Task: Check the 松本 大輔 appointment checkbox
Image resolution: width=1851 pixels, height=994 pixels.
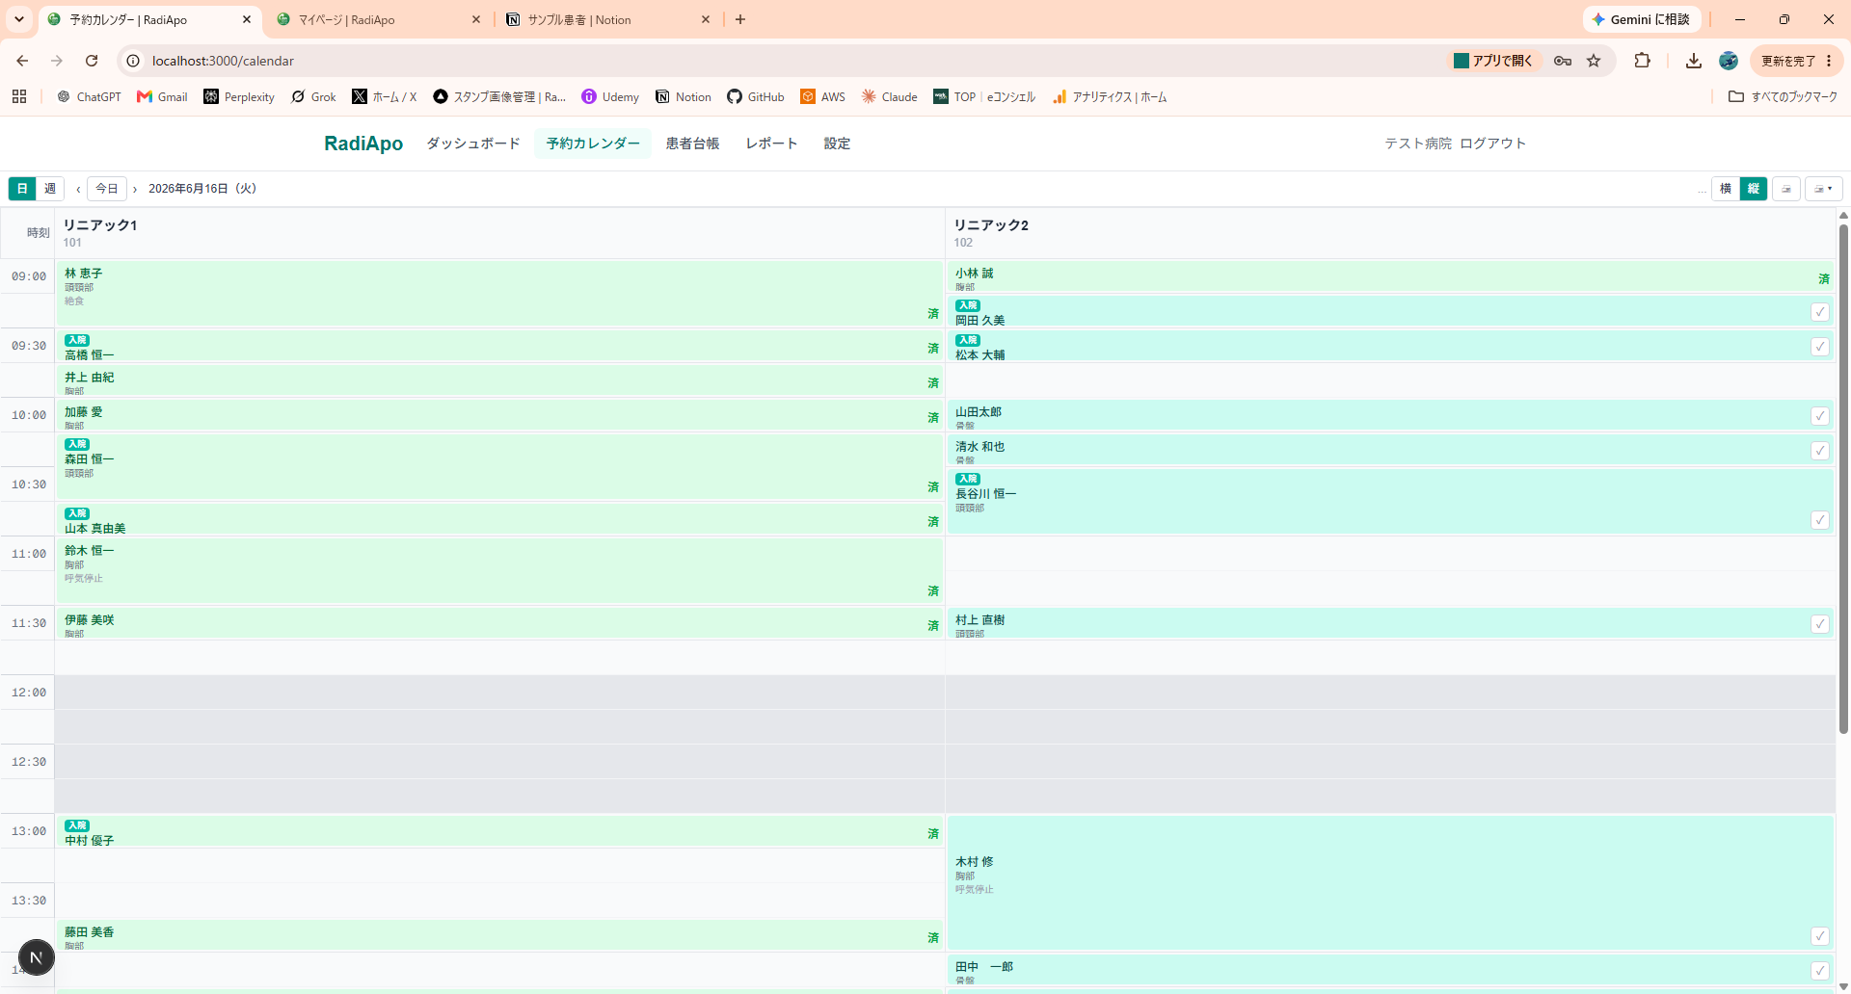Action: click(x=1819, y=347)
